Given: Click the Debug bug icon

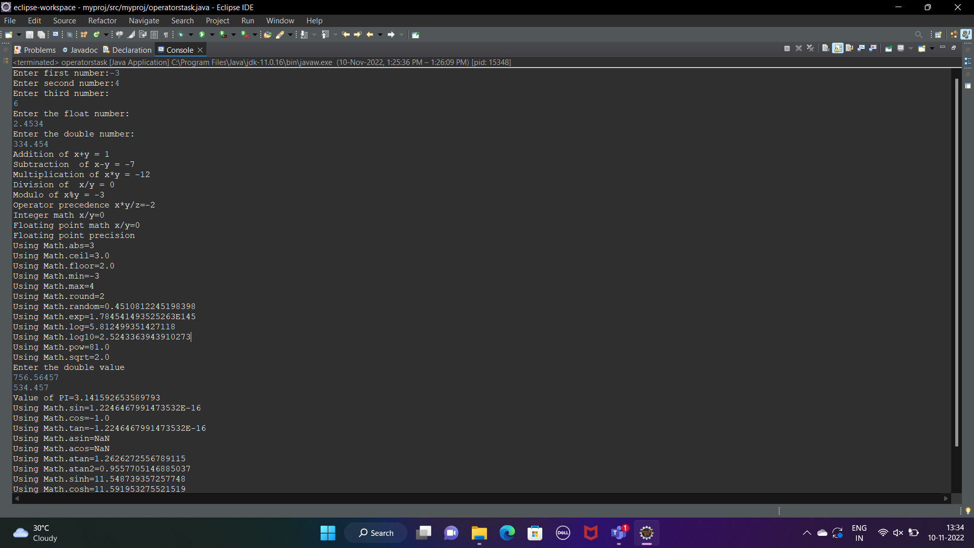Looking at the screenshot, I should tap(181, 35).
